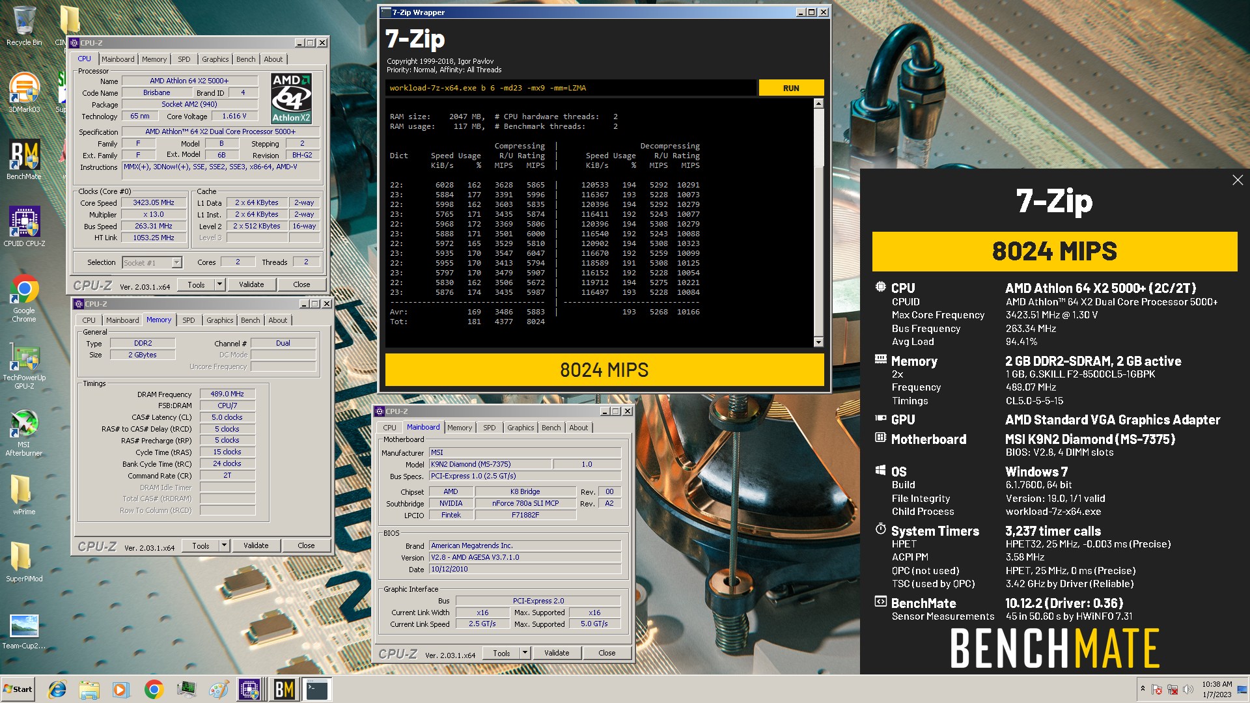Expand Tools arrow in CPU-Z Memory window

tap(224, 545)
